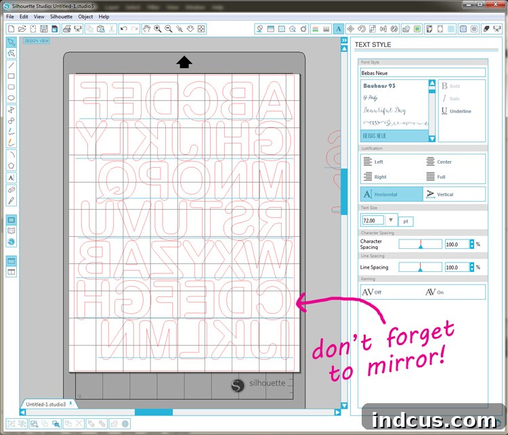Zoom in with the magnifier plus icon
The image size is (508, 435).
coord(158,29)
